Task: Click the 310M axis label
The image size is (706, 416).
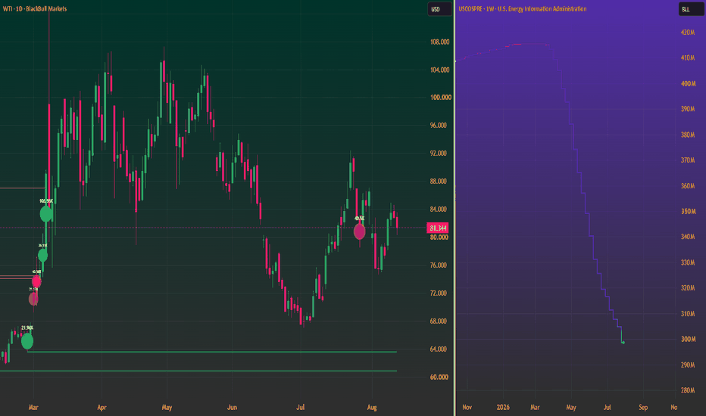Action: click(x=688, y=313)
